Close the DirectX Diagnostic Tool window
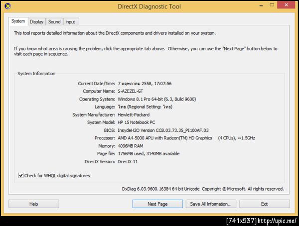 [286, 5]
